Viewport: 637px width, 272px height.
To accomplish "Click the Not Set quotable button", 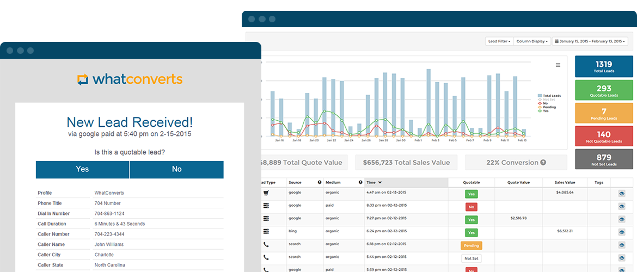I will click(471, 258).
